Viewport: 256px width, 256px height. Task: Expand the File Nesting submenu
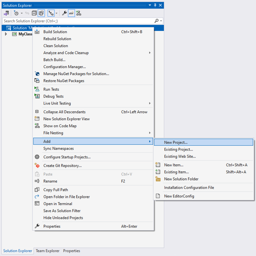click(x=93, y=133)
